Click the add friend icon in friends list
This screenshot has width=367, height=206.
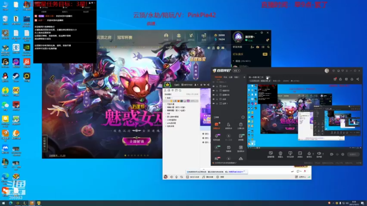tap(252, 47)
